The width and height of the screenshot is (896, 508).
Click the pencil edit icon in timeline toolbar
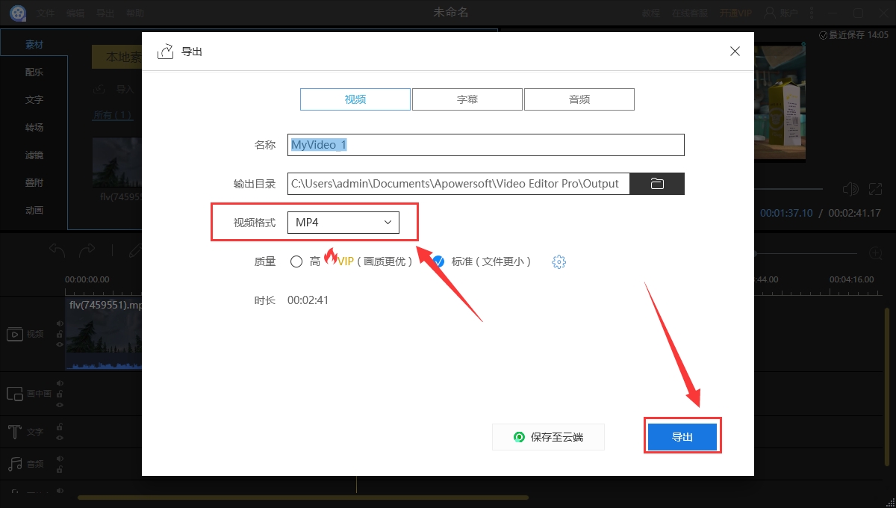click(134, 250)
